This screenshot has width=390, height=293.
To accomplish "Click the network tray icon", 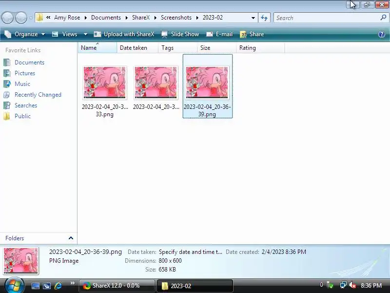I will click(x=343, y=285).
